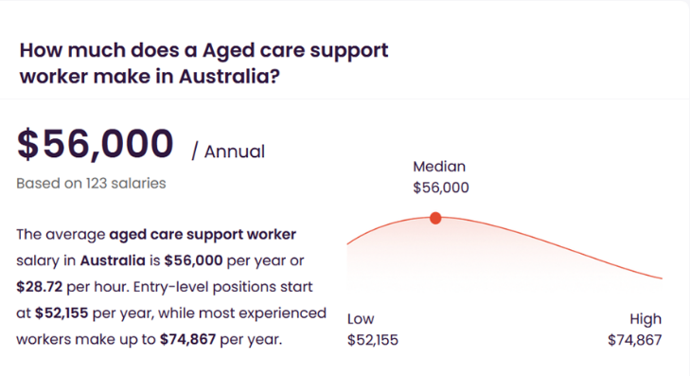
Task: Click the $56,000 median value above chart
Action: (441, 188)
